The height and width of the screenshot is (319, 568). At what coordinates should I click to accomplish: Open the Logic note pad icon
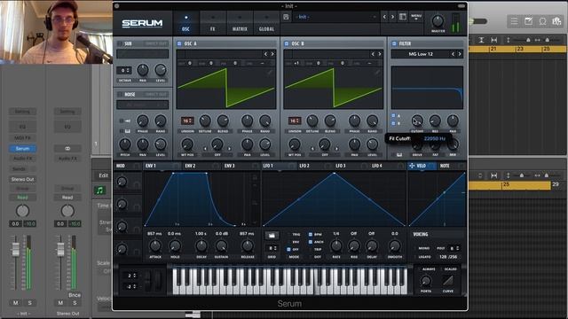click(528, 21)
